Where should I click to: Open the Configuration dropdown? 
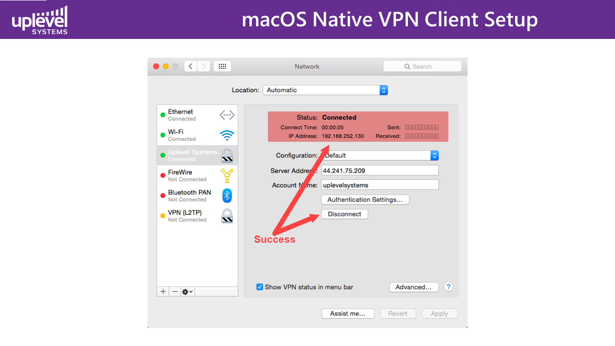(x=380, y=155)
